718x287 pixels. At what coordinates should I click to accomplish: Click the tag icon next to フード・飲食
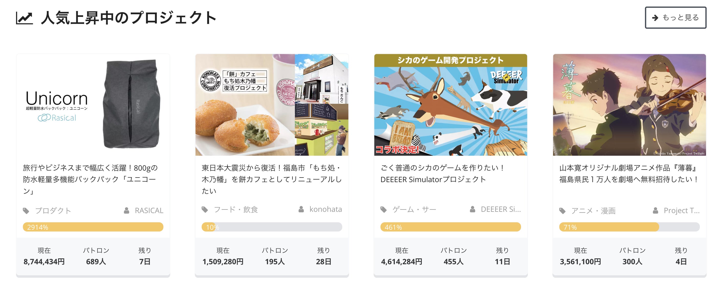point(205,209)
